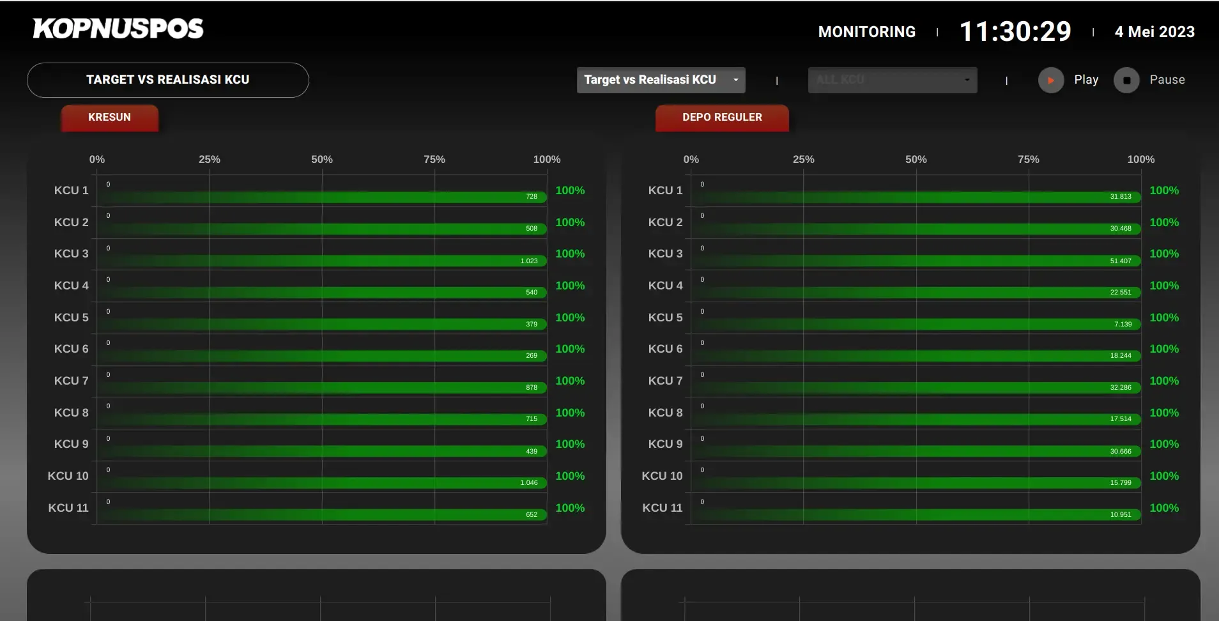Click DEPO REGULER KCU 1 bar showing 31.813
Image resolution: width=1219 pixels, height=621 pixels.
[x=916, y=197]
